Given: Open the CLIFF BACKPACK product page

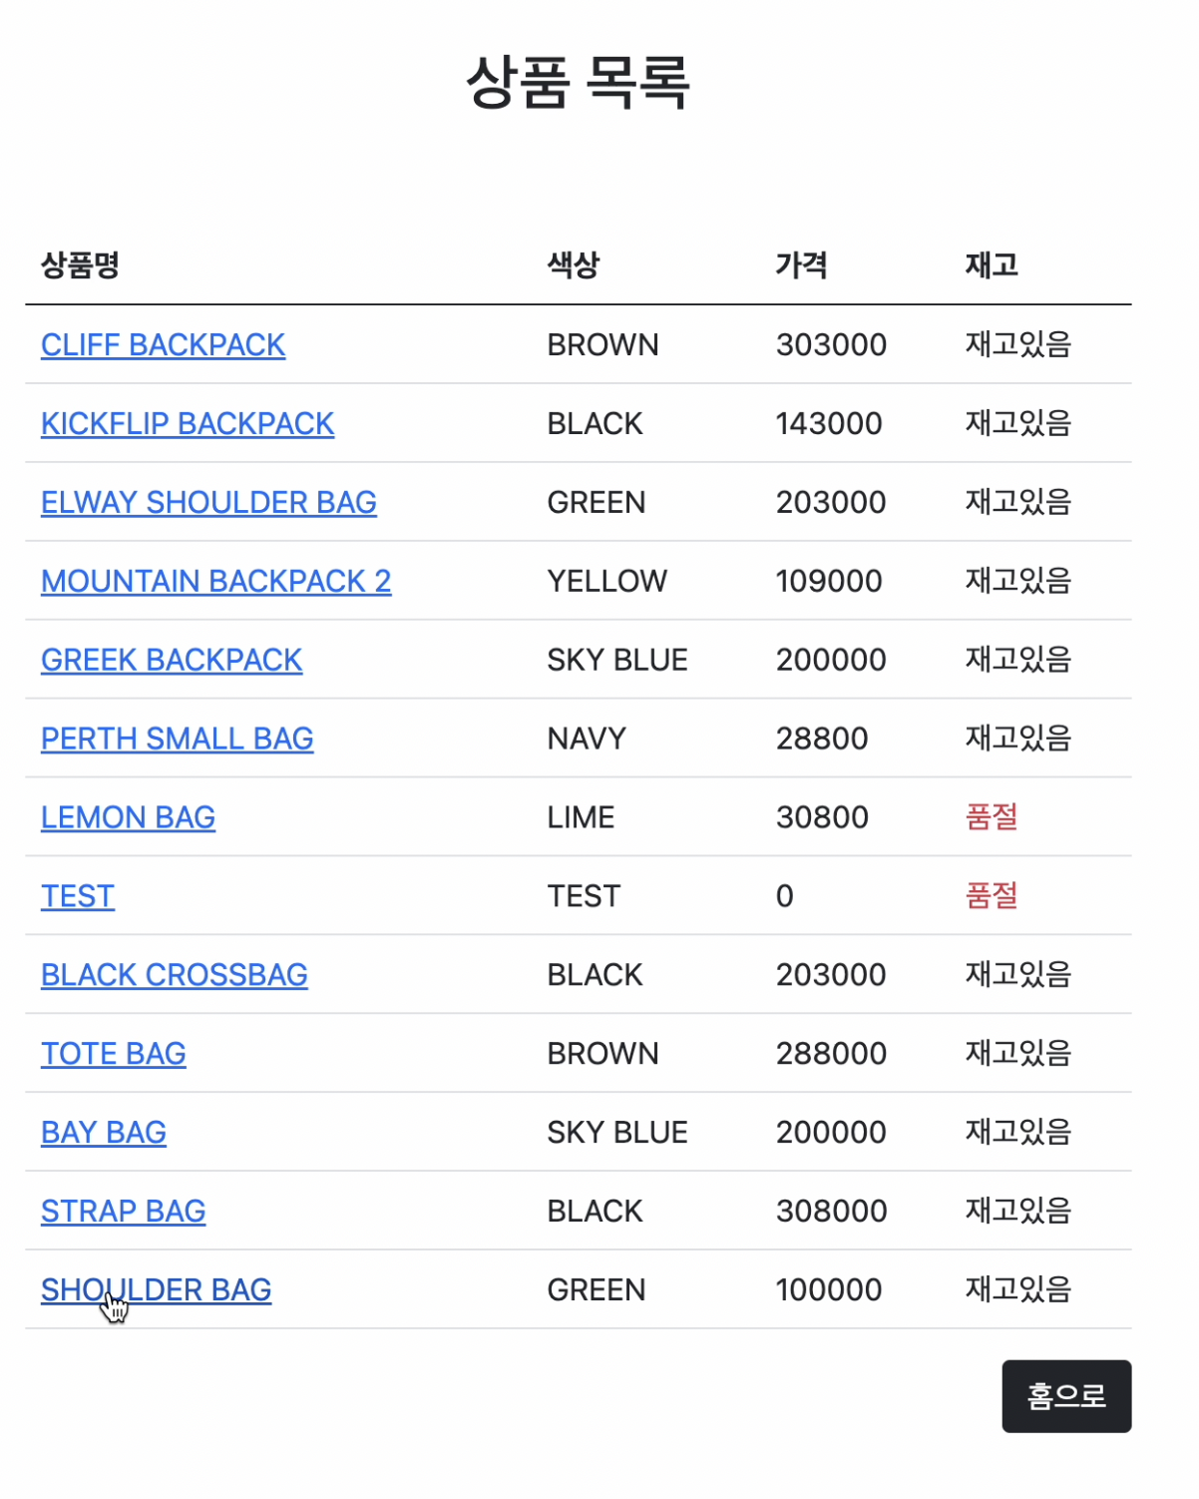Looking at the screenshot, I should [x=163, y=344].
